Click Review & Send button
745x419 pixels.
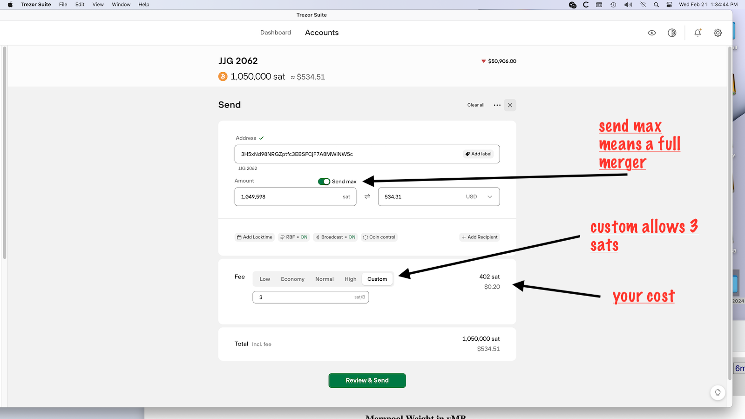click(x=367, y=380)
